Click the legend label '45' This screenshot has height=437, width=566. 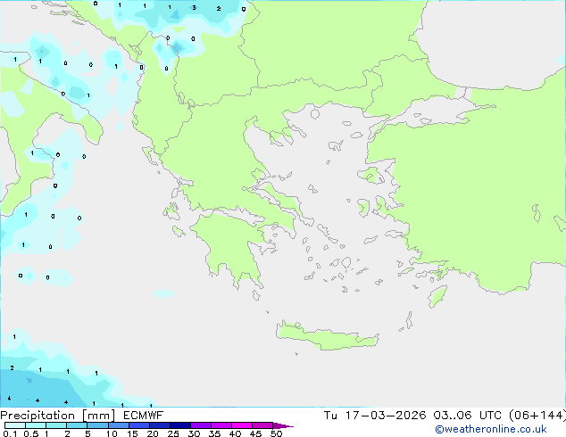[255, 433]
